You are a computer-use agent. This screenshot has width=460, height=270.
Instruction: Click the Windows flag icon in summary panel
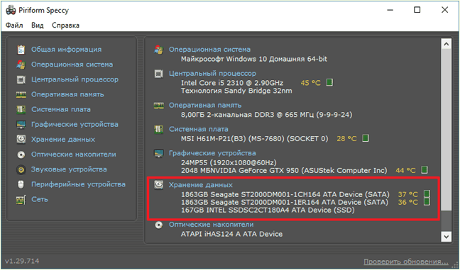(159, 50)
